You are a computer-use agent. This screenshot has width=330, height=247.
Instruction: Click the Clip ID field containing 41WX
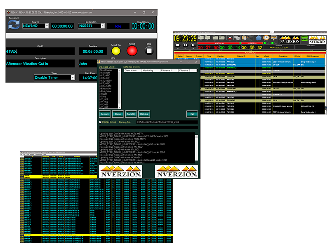pos(40,51)
